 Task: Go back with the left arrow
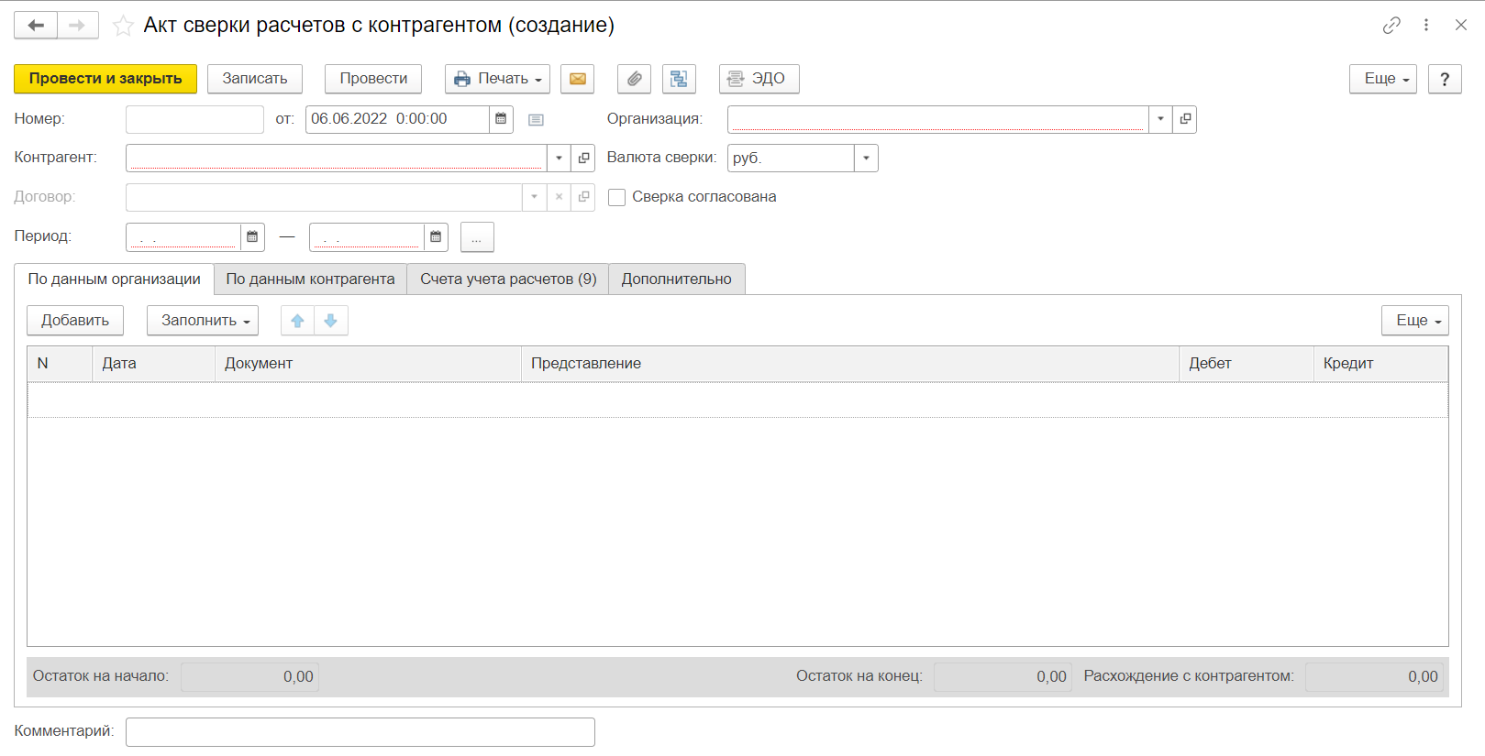(x=36, y=26)
